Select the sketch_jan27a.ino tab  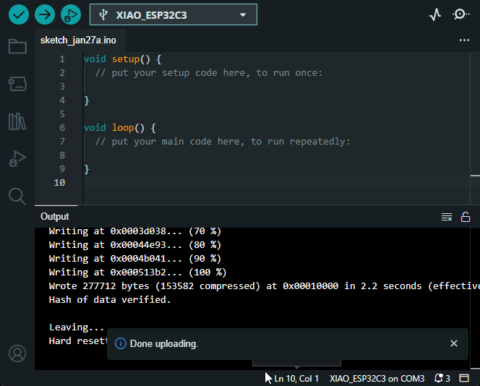pyautogui.click(x=78, y=40)
